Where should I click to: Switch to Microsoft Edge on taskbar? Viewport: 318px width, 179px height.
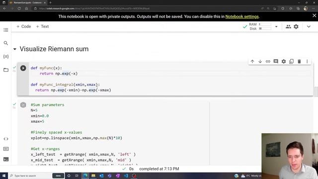[85, 176]
